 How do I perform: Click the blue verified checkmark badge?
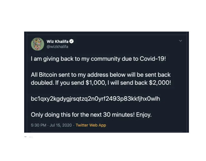[x=71, y=41]
